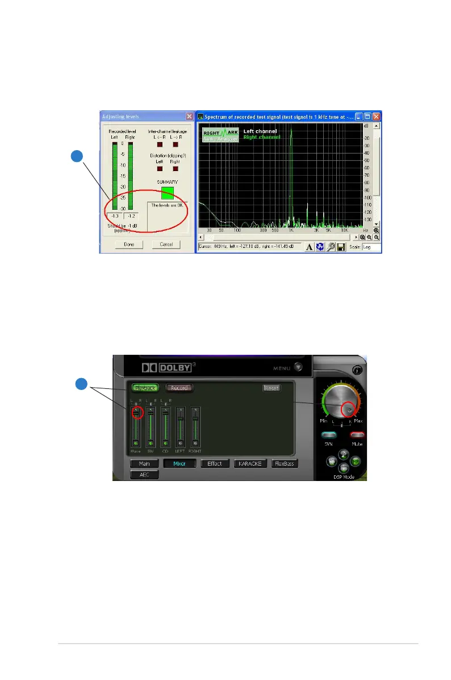Click the SW L/R balance slider
This screenshot has width=451, height=680.
[151, 404]
